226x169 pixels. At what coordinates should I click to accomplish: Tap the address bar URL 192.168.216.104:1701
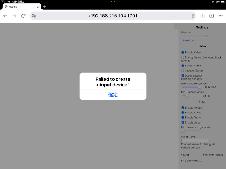(113, 16)
